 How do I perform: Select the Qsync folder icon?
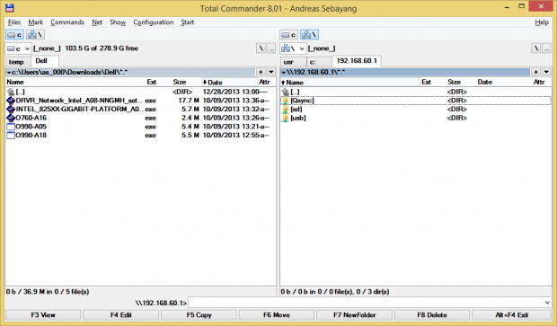point(286,101)
